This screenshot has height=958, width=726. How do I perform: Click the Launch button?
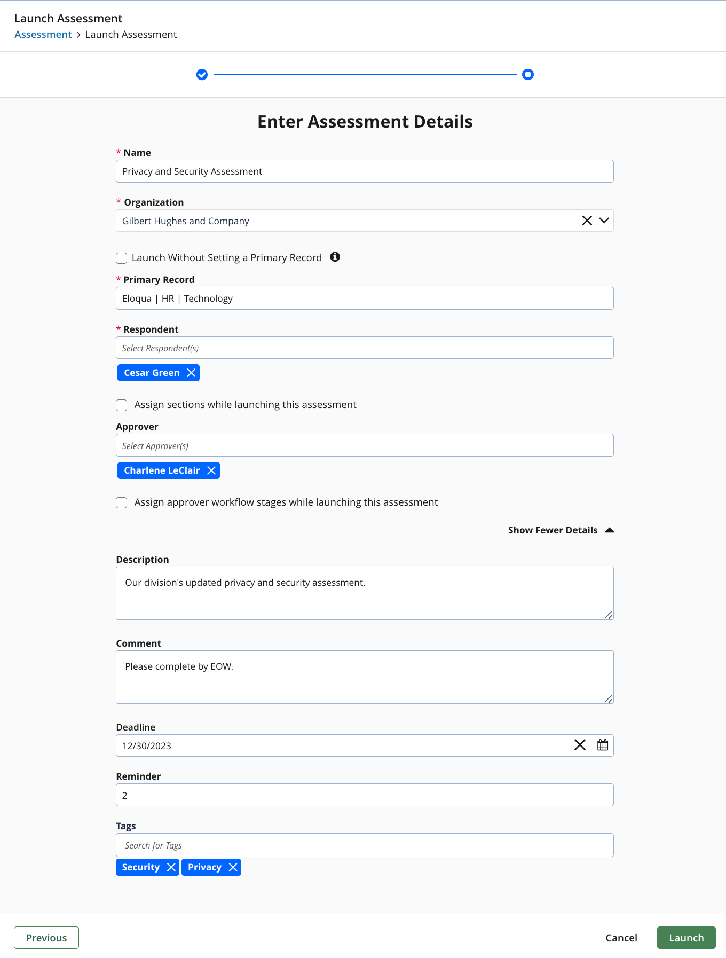[686, 937]
